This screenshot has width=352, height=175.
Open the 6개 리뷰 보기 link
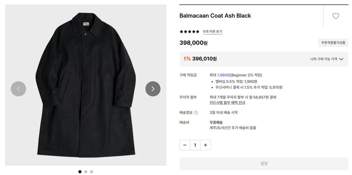(213, 32)
